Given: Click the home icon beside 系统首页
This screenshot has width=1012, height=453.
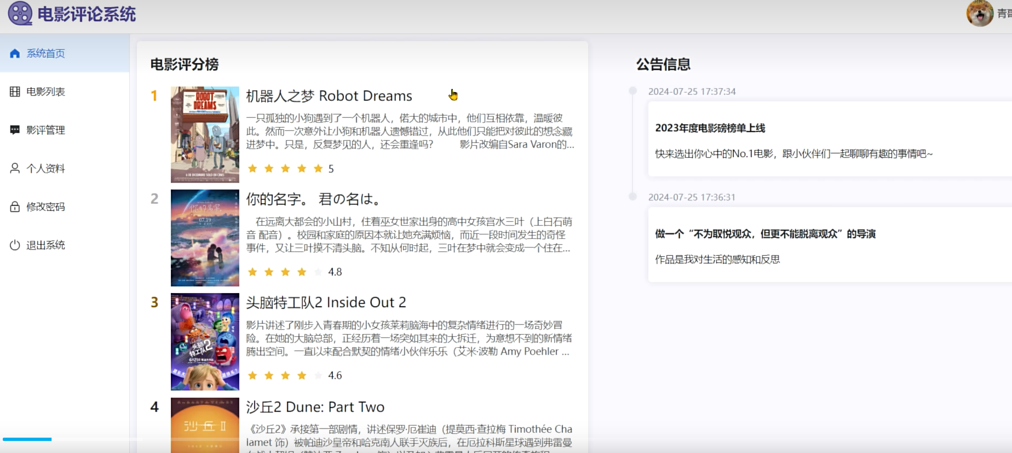Looking at the screenshot, I should click(x=15, y=53).
